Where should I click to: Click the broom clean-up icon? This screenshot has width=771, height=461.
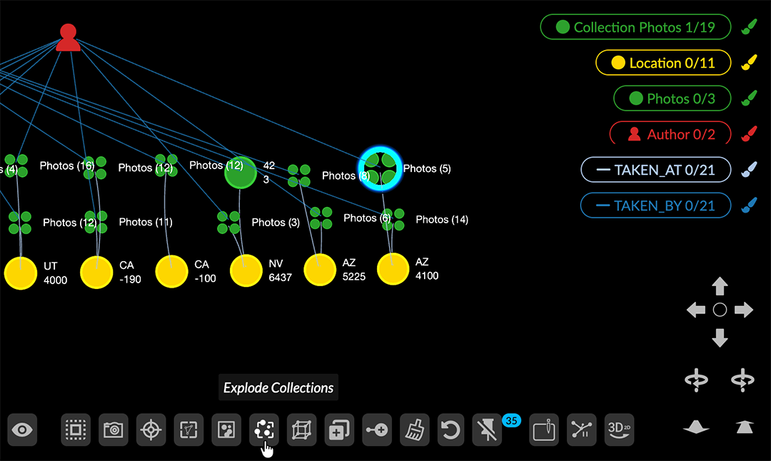(x=414, y=430)
